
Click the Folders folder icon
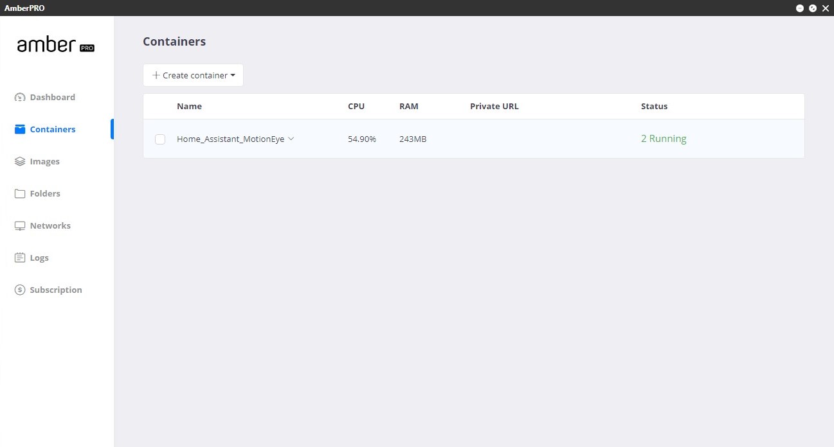pyautogui.click(x=20, y=194)
